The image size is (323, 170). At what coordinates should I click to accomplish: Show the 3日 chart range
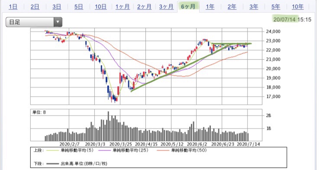[x=57, y=7]
